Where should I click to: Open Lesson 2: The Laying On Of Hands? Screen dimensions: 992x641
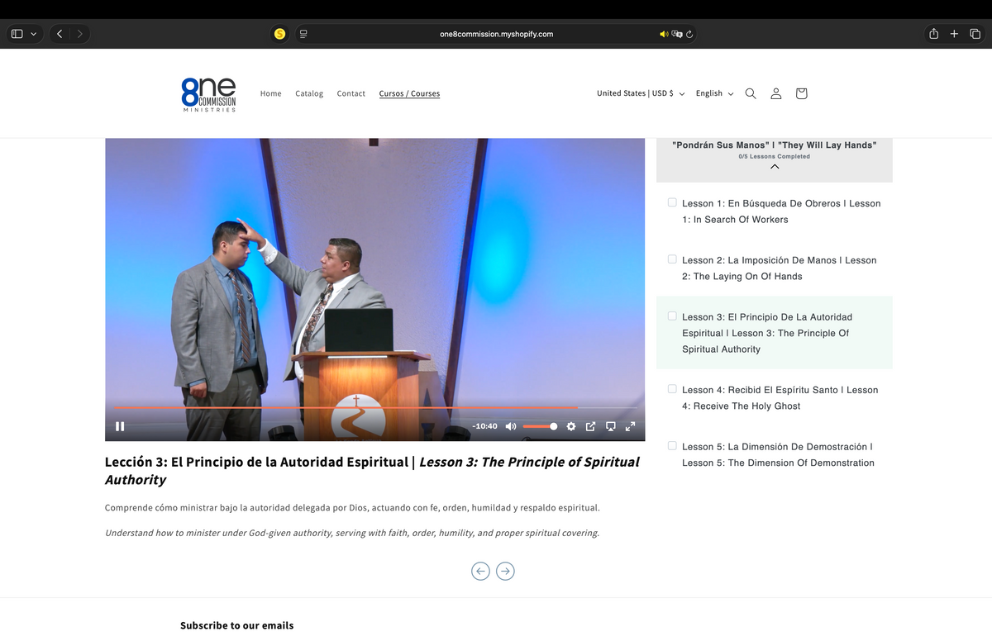tap(780, 268)
